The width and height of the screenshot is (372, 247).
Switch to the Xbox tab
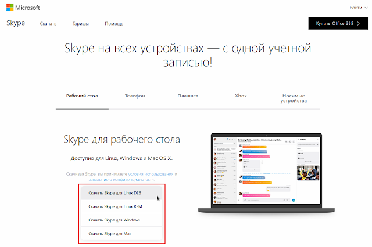[x=241, y=96]
